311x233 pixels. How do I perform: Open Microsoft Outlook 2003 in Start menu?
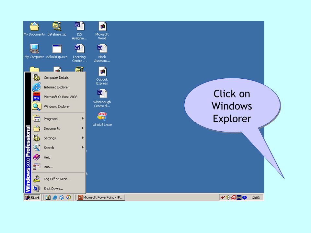click(58, 97)
